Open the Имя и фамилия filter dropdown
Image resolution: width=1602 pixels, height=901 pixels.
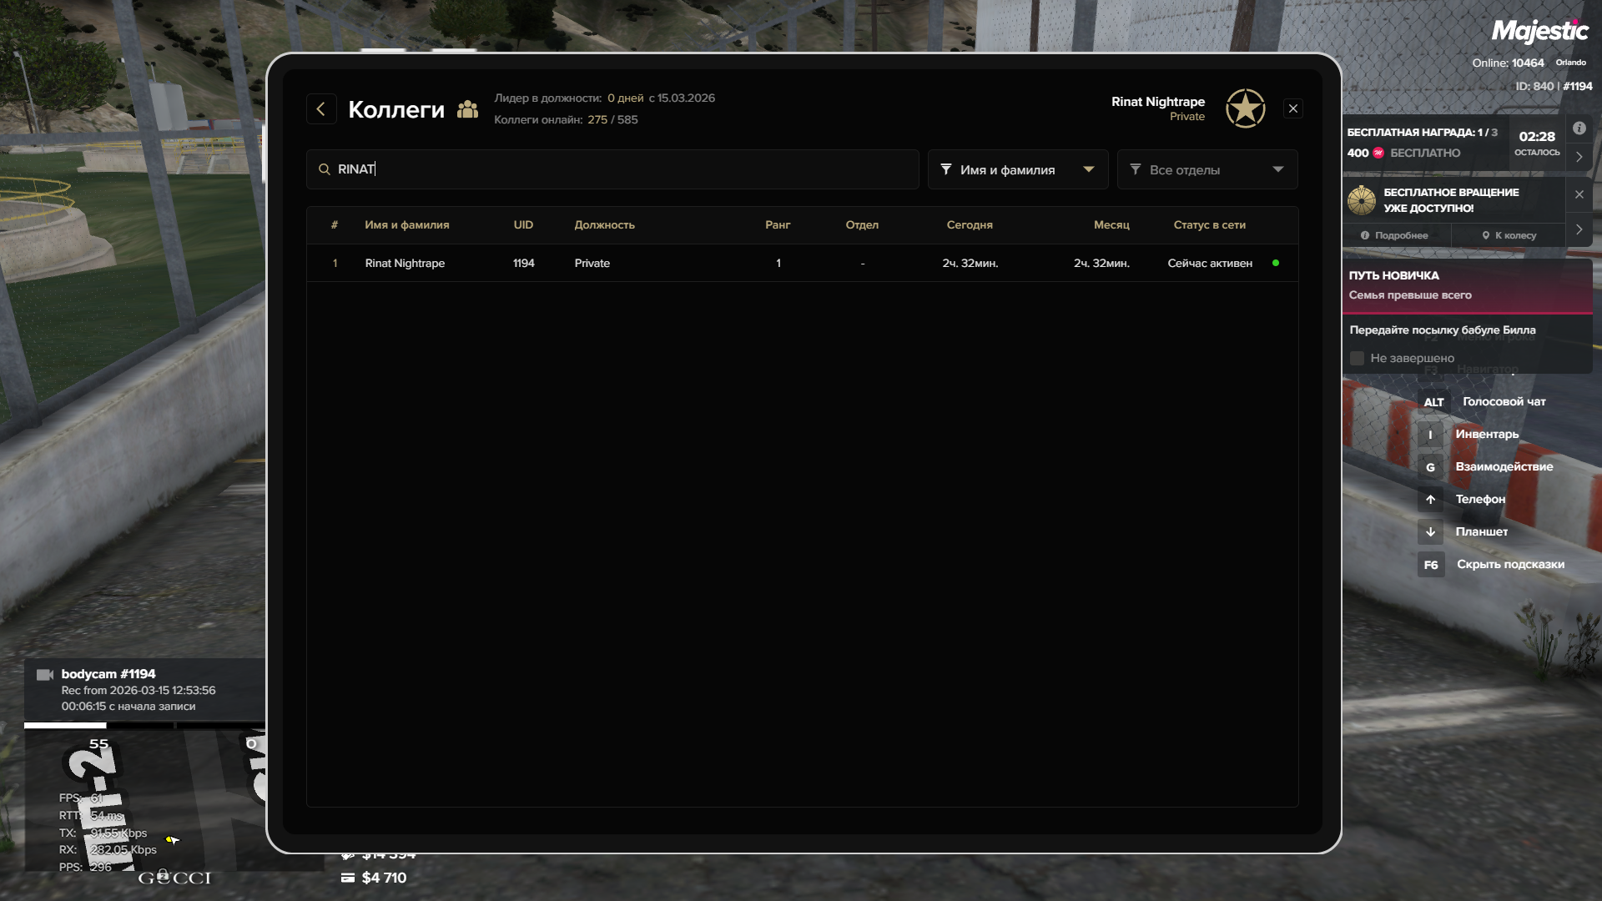click(x=1017, y=169)
